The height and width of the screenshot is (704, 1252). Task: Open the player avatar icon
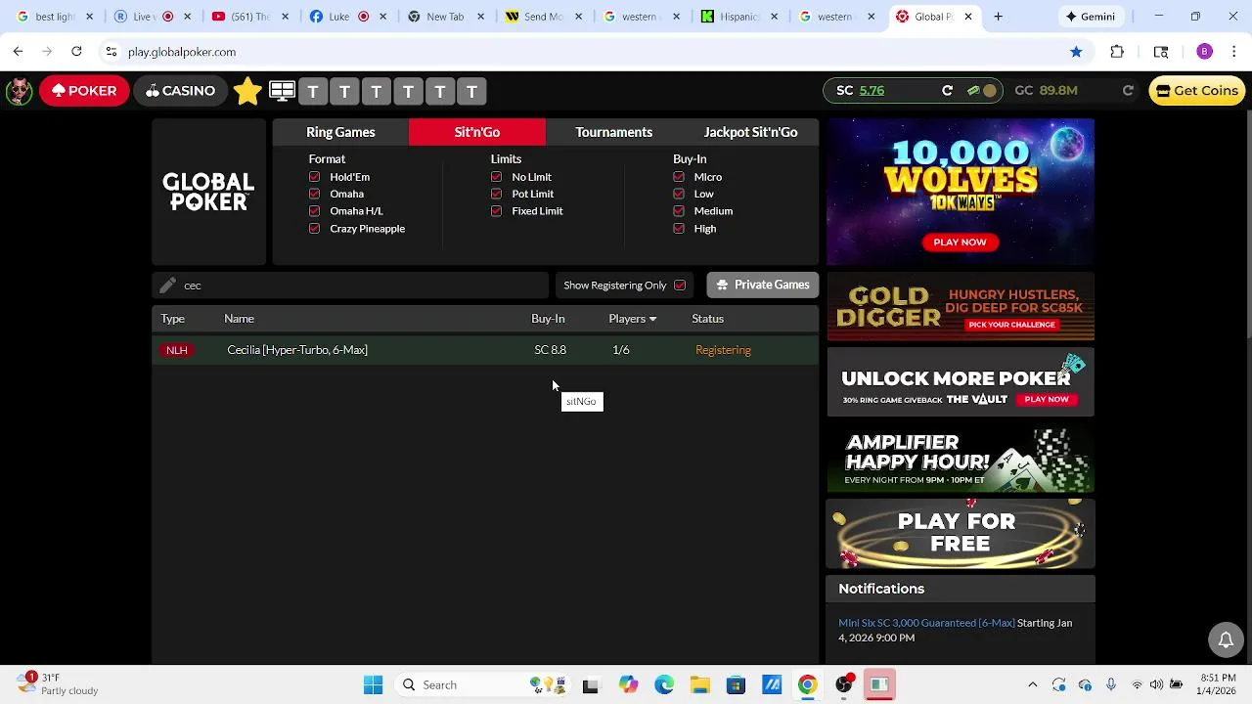tap(19, 91)
